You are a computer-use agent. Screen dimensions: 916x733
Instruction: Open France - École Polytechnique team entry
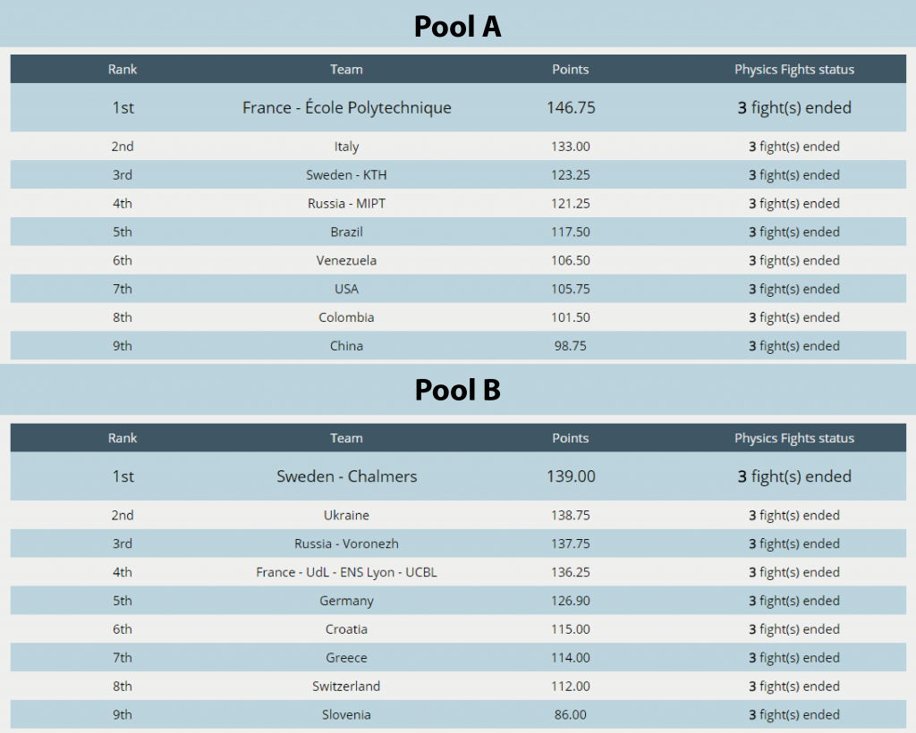[346, 107]
